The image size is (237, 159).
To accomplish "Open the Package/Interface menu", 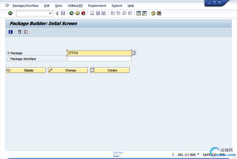I will click(26, 6).
